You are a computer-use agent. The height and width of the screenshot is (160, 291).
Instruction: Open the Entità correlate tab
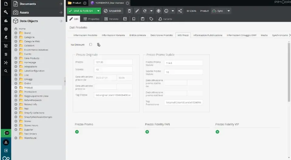138,35
